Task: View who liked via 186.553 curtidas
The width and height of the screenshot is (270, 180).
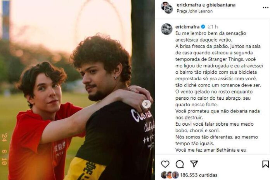Action: click(x=199, y=175)
